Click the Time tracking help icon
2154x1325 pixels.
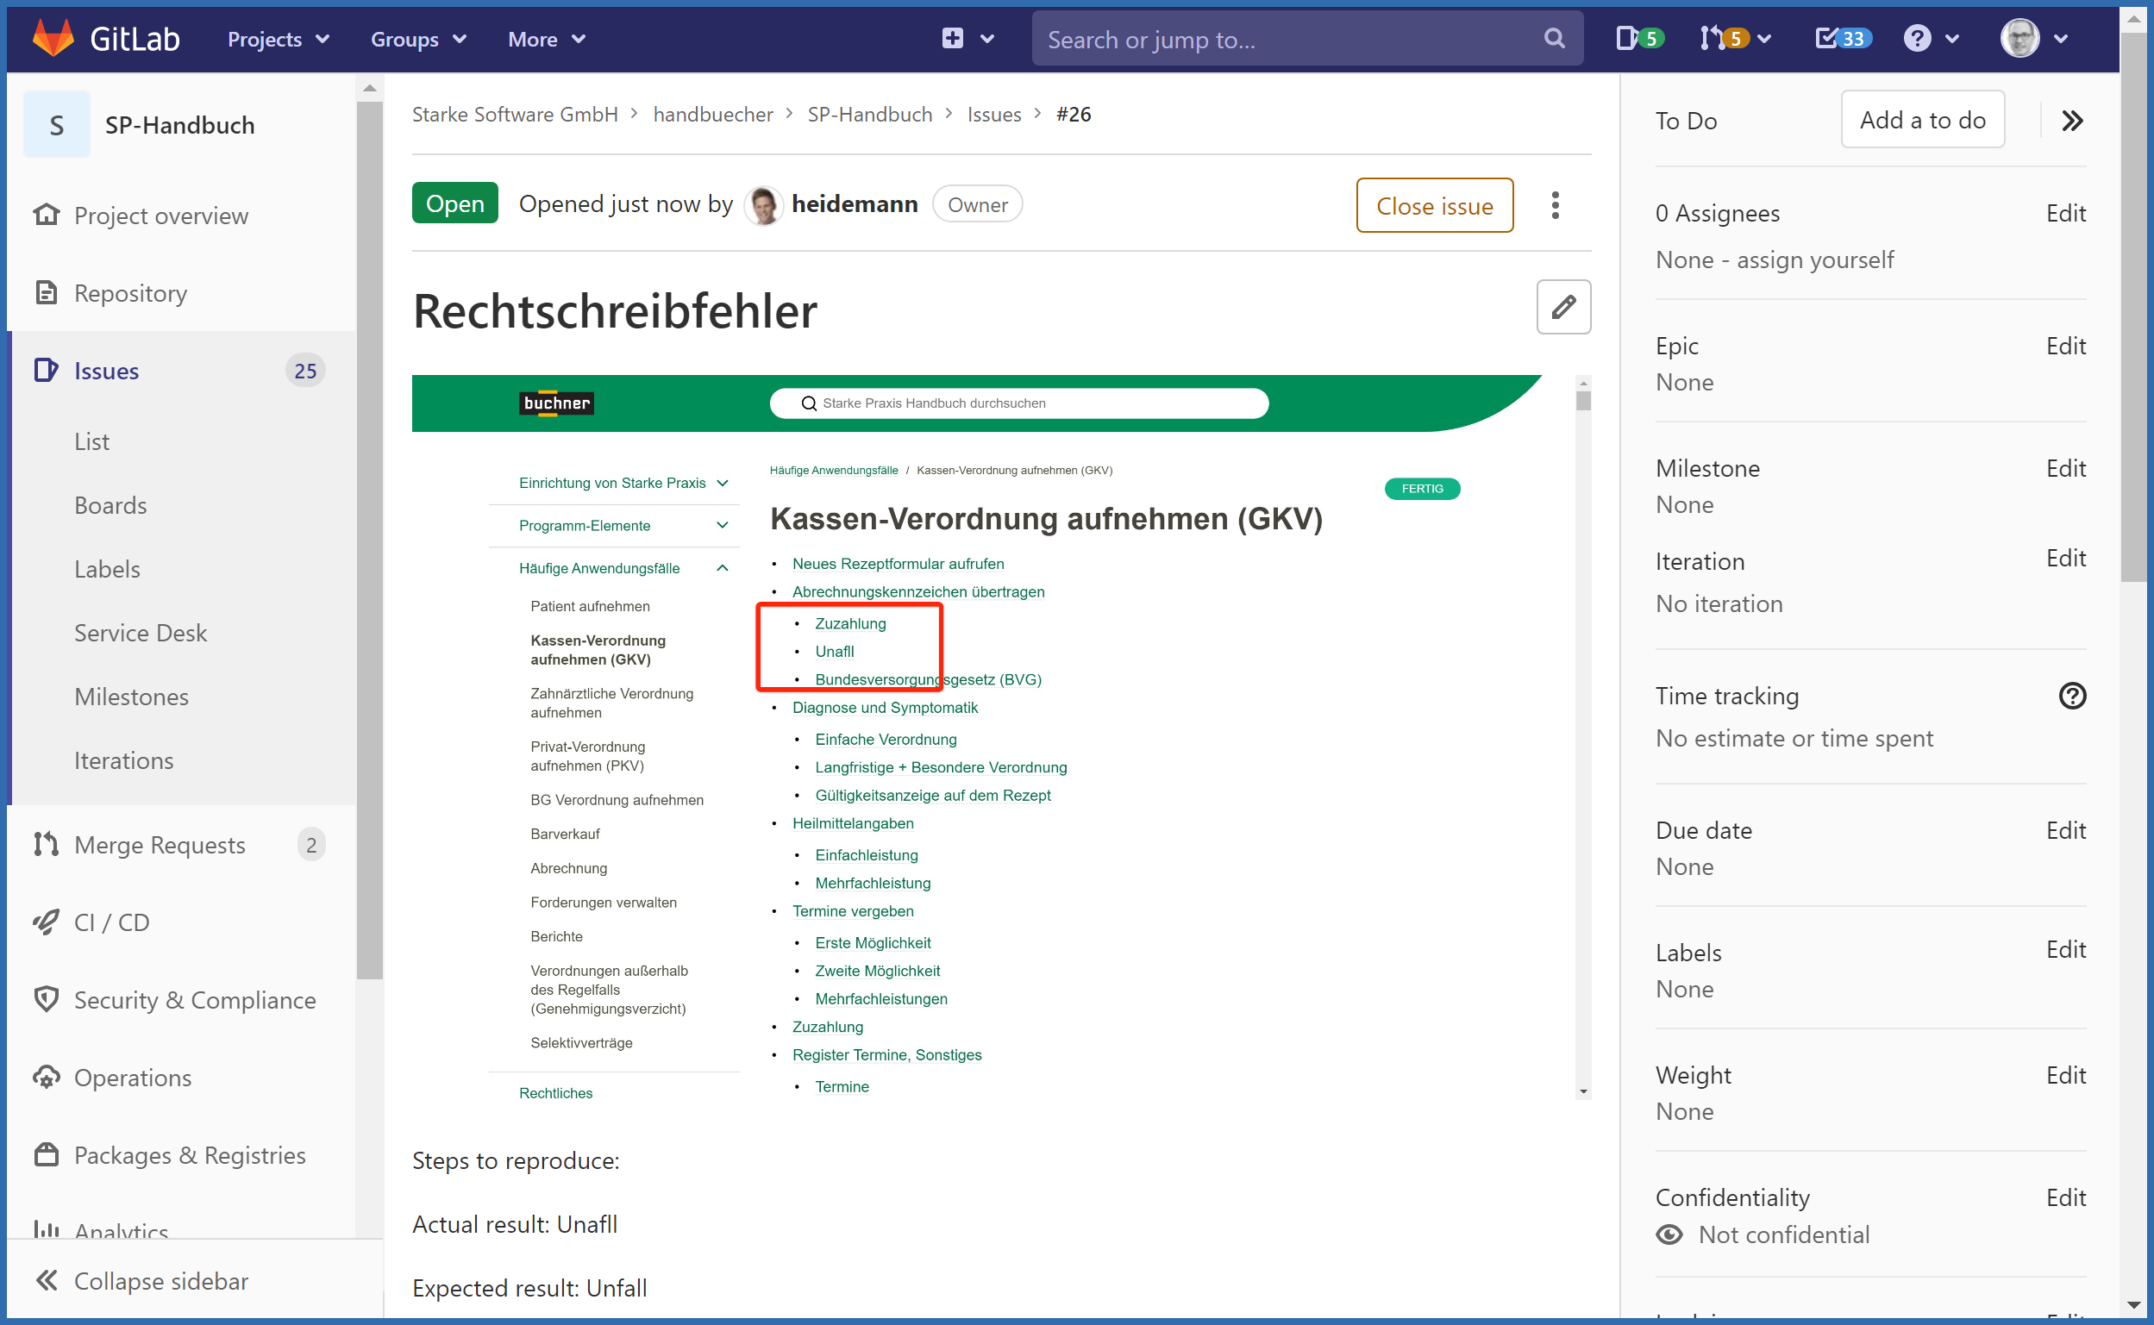(2070, 696)
